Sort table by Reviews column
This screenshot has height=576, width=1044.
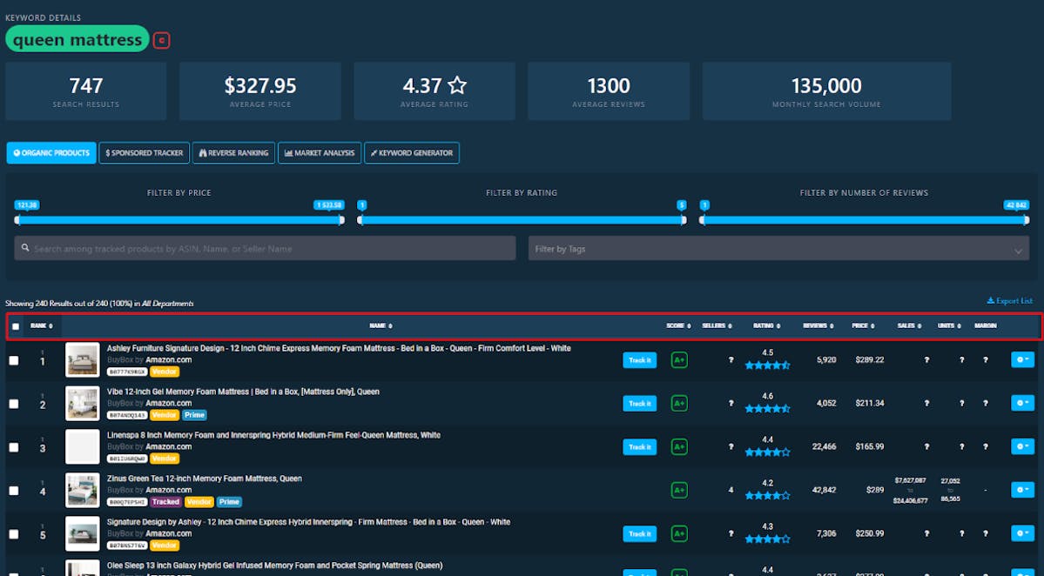(x=818, y=326)
